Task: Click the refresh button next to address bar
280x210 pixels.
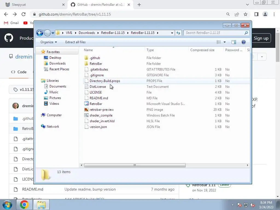Action: coord(178,33)
